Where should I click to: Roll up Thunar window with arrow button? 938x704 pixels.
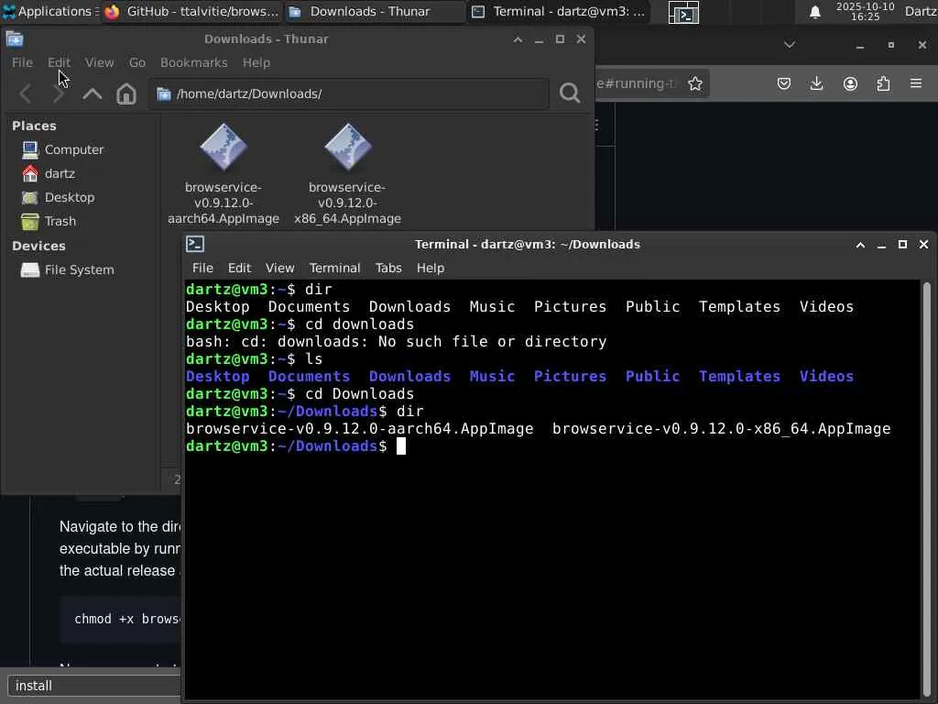pyautogui.click(x=518, y=39)
